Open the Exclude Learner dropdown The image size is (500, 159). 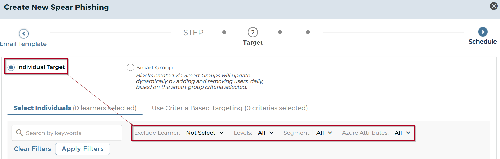205,133
